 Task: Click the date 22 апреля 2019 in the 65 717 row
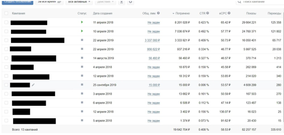103,40
